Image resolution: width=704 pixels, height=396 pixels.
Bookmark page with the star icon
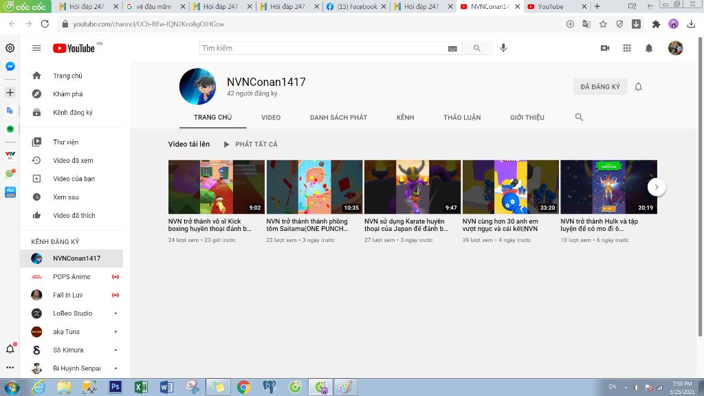coord(603,24)
